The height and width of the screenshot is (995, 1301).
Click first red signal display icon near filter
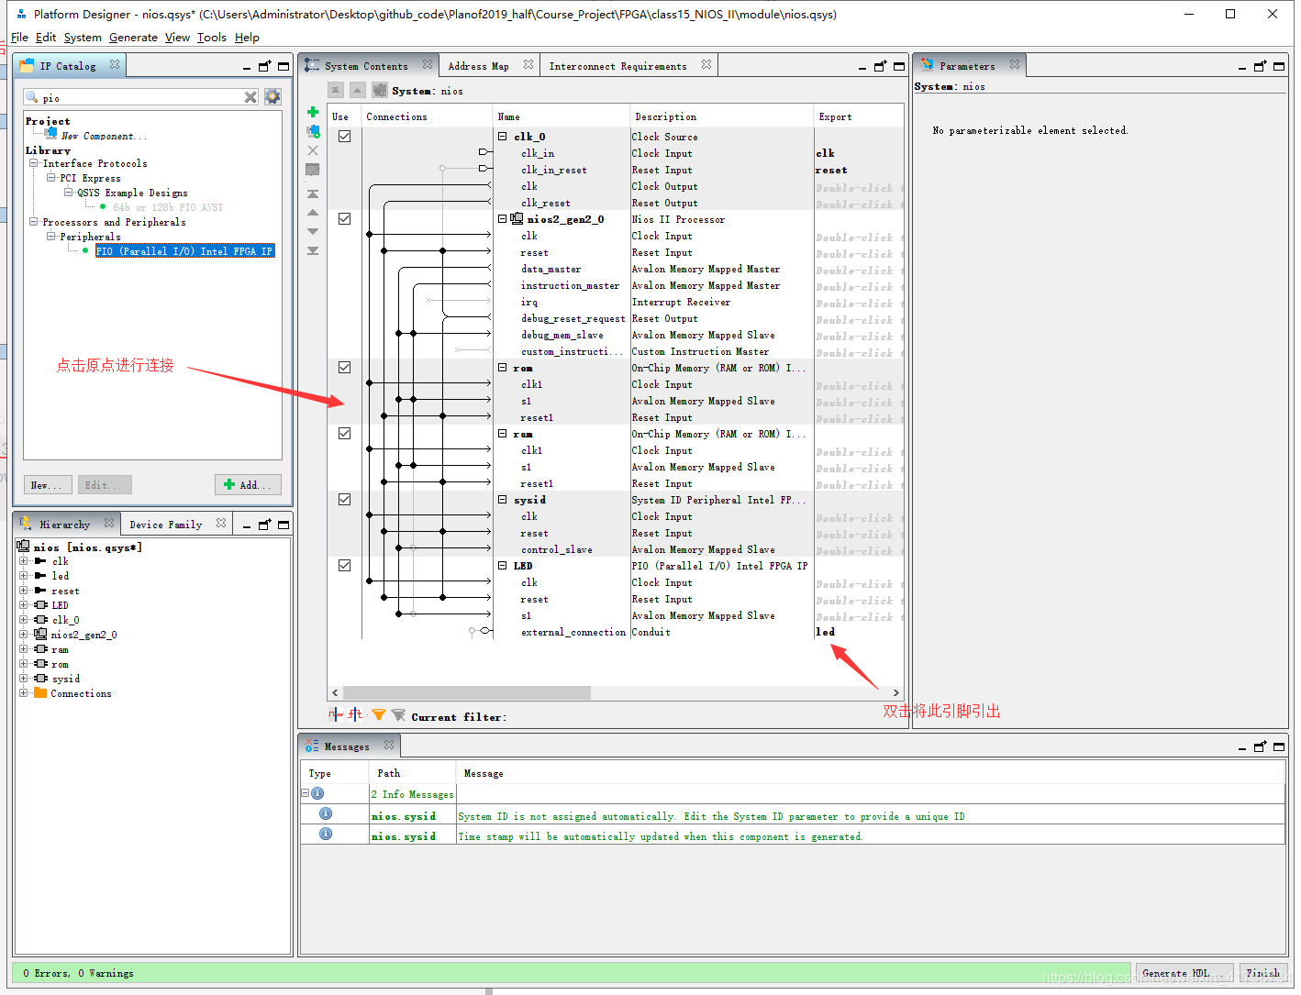tap(336, 714)
